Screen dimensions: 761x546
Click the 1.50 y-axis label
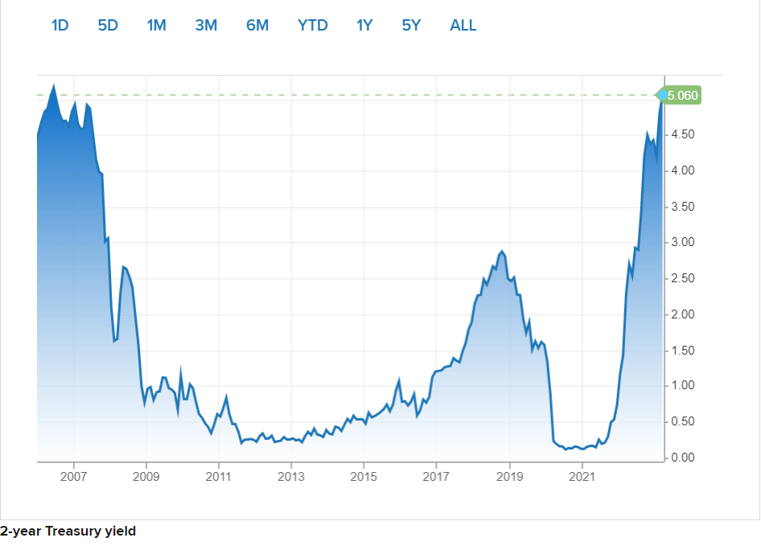point(683,351)
